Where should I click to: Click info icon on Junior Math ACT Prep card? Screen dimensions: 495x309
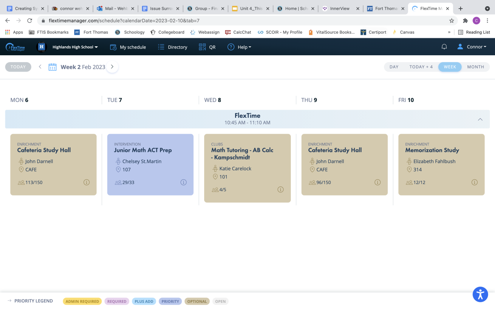pyautogui.click(x=183, y=182)
